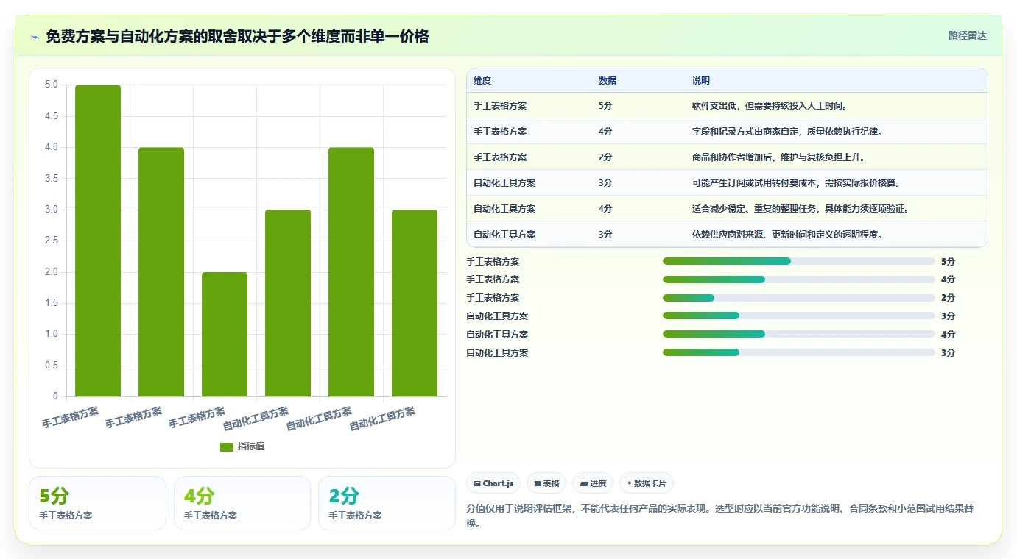Click the Chart.js chip
This screenshot has width=1017, height=559.
pyautogui.click(x=493, y=483)
